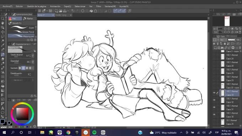Choose the Mapping pen brush

pos(21,36)
